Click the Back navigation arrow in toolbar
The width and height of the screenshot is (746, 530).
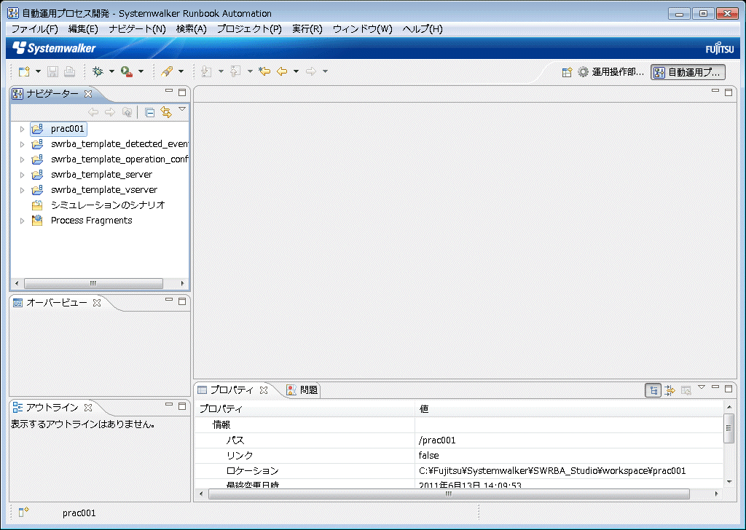282,71
